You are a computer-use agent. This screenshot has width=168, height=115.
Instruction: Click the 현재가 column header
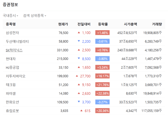[x=63, y=24]
